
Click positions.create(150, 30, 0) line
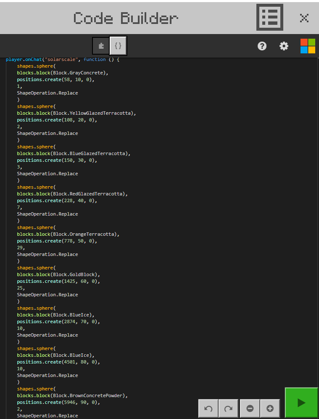[57, 160]
